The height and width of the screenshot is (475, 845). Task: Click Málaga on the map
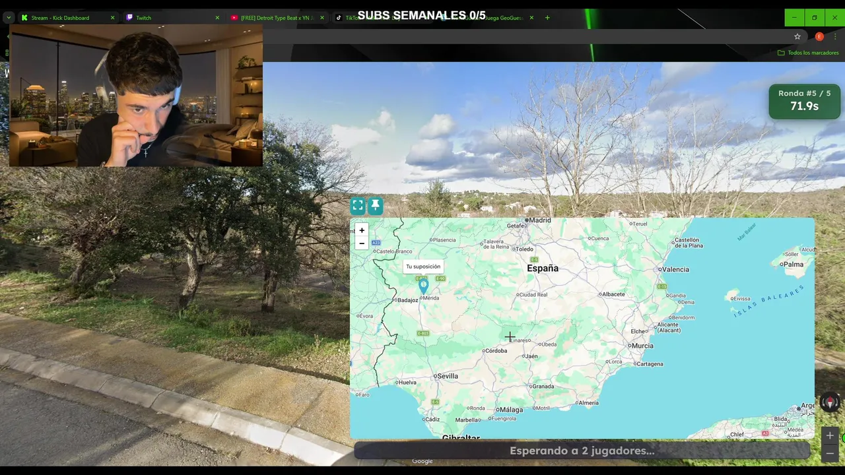tap(510, 410)
